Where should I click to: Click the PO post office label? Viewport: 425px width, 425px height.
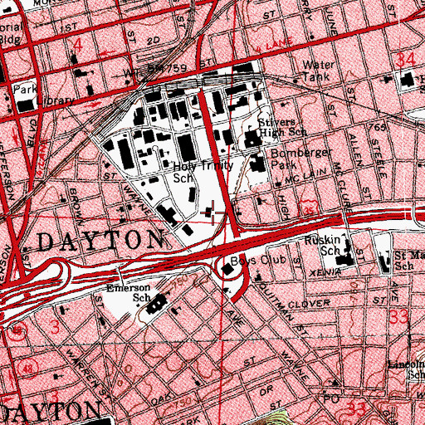331,398
